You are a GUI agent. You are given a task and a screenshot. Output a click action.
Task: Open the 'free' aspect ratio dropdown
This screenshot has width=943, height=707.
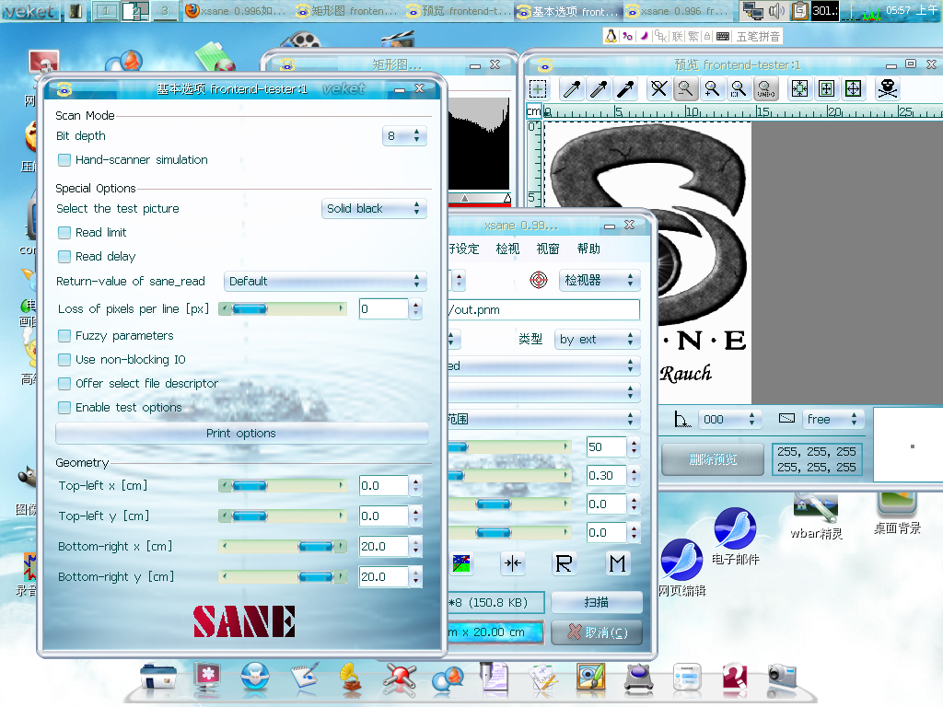[x=832, y=419]
